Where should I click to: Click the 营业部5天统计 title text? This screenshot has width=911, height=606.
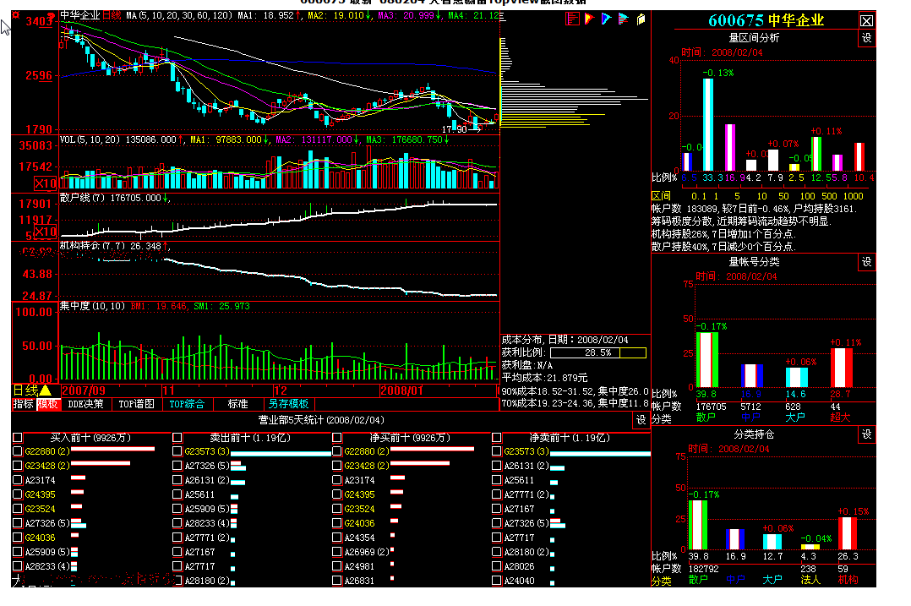(321, 420)
